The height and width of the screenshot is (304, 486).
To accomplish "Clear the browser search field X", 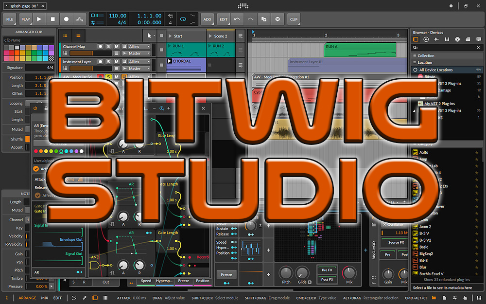I will click(479, 48).
